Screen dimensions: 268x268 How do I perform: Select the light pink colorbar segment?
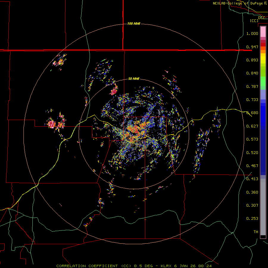point(263,32)
